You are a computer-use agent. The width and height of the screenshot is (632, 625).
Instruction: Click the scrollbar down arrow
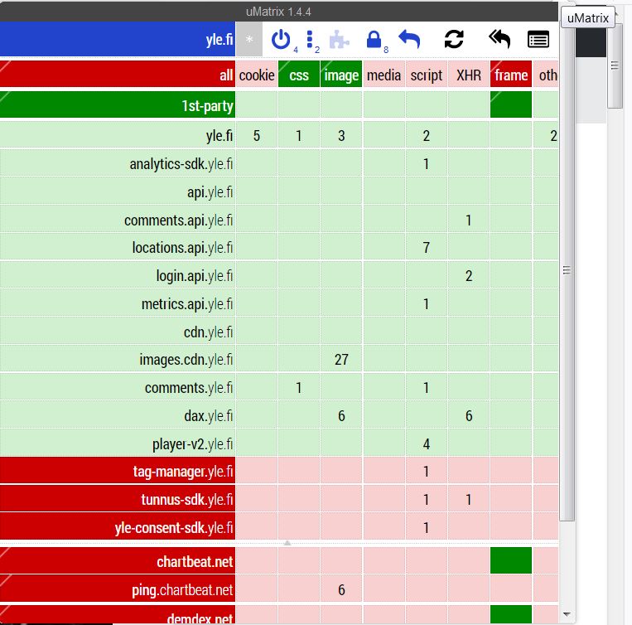(x=567, y=614)
